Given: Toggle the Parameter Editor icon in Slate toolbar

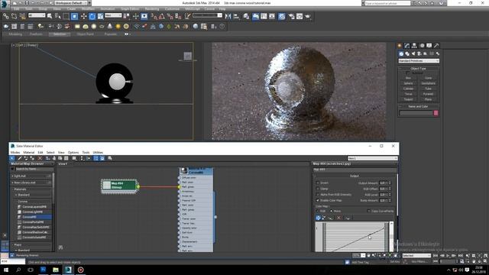Looking at the screenshot, I should (x=102, y=158).
